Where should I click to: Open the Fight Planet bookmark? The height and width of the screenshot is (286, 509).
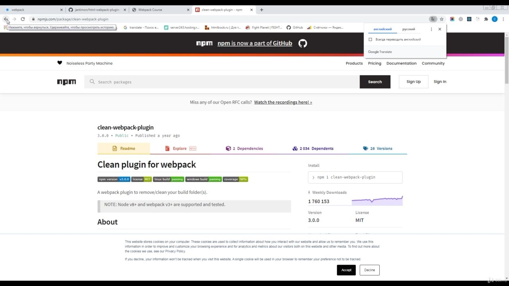264,27
